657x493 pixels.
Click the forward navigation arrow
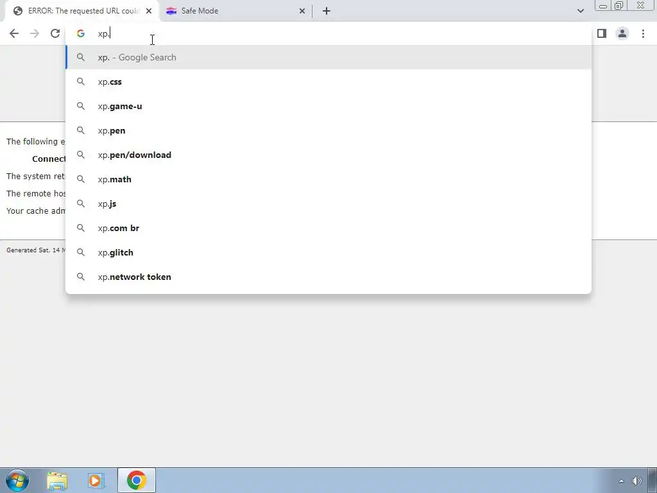tap(35, 33)
